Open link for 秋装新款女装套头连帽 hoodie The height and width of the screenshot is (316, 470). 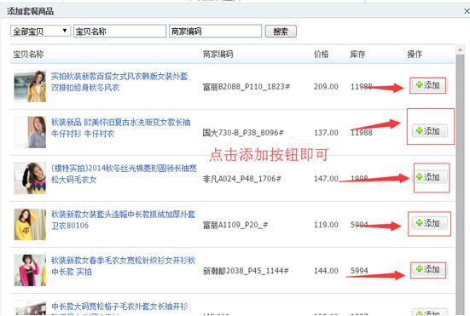[x=123, y=220]
